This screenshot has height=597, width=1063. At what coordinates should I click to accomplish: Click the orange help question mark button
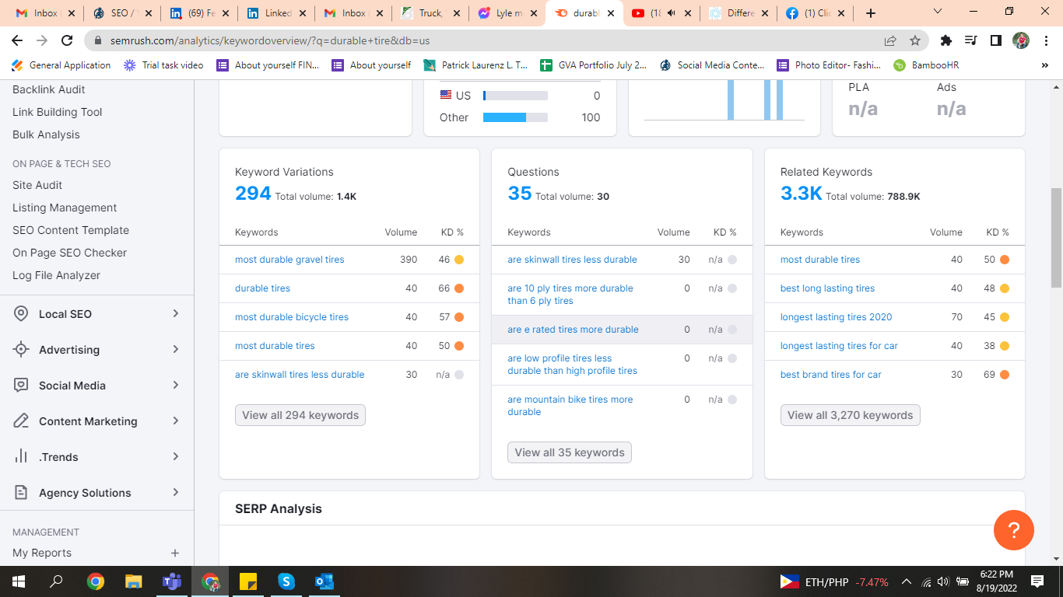point(1014,530)
